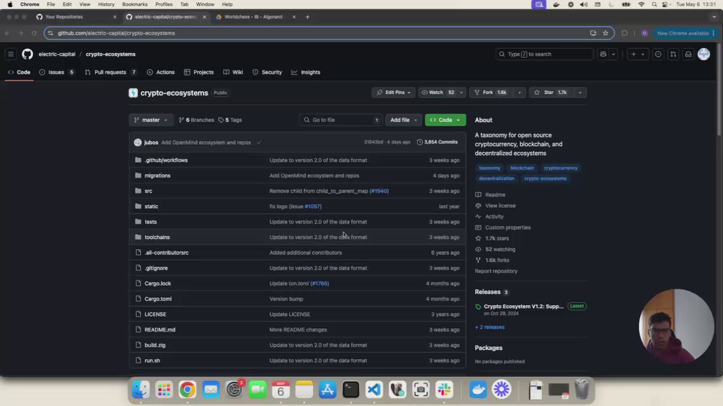
Task: Select the taxonomy topic tag
Action: (x=490, y=168)
